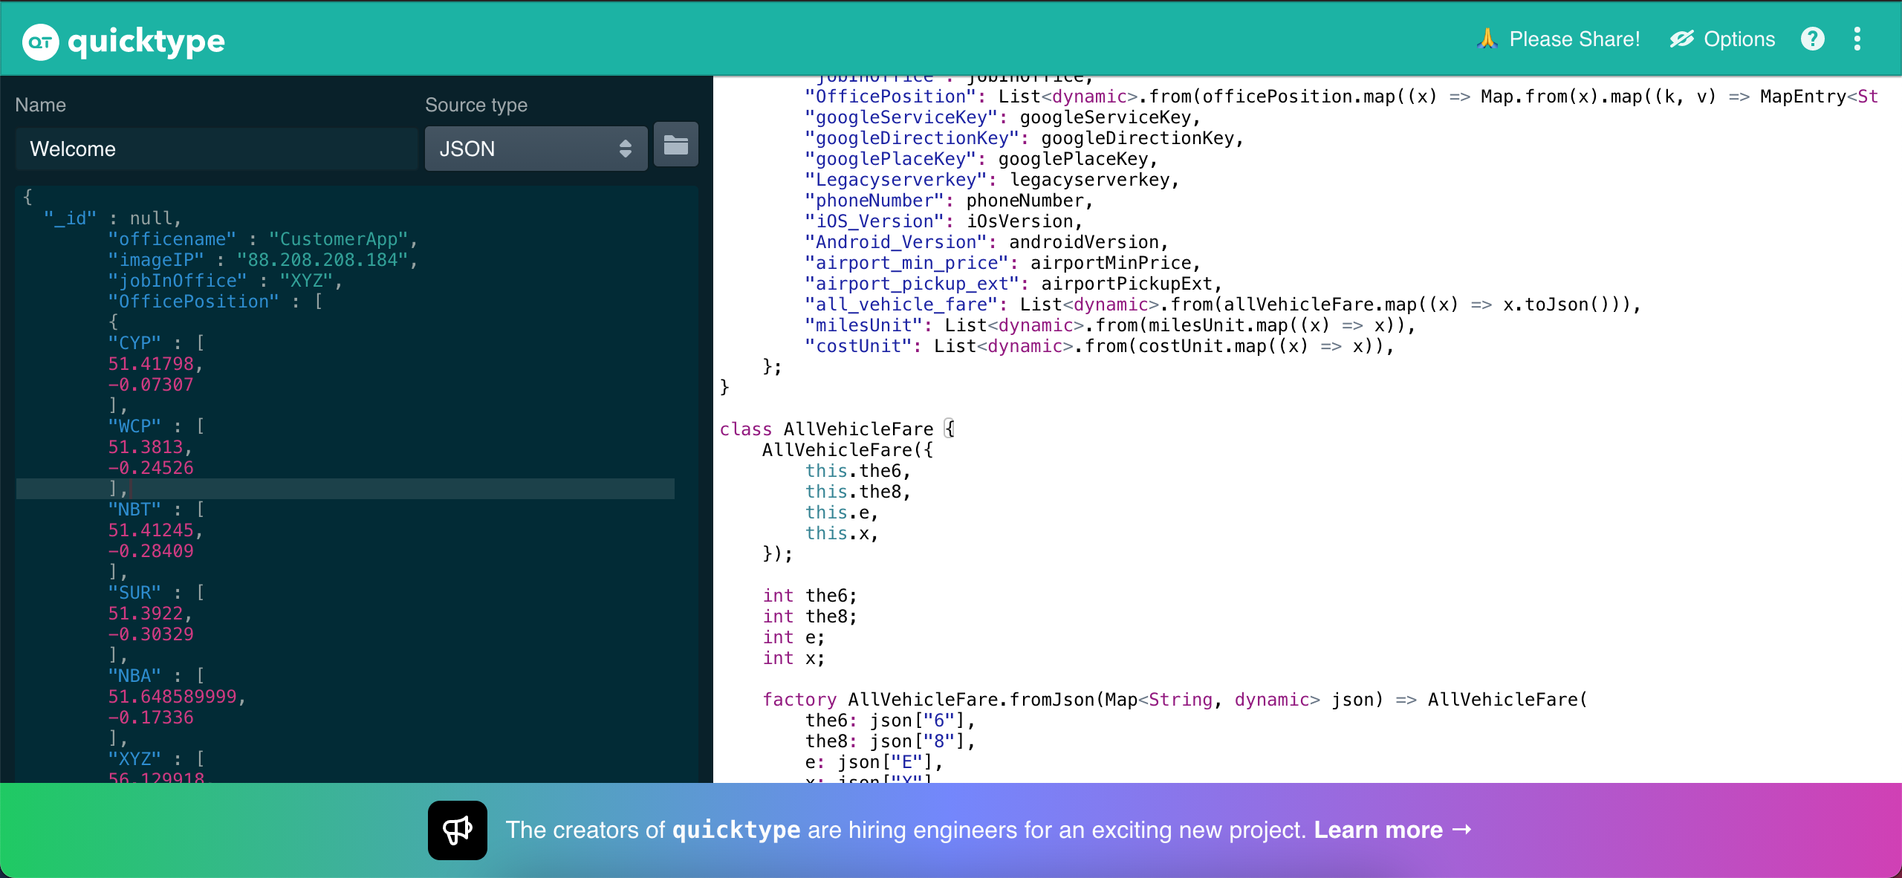Click the megaphone icon in the hiring banner
Viewport: 1902px width, 878px height.
click(456, 830)
